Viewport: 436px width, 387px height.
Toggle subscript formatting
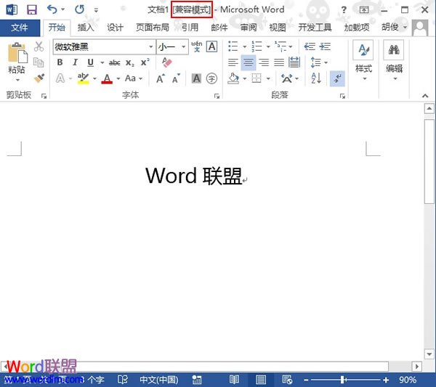point(129,63)
